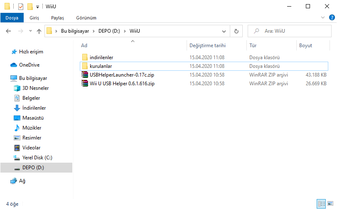Open the Dosya menu

pyautogui.click(x=12, y=18)
